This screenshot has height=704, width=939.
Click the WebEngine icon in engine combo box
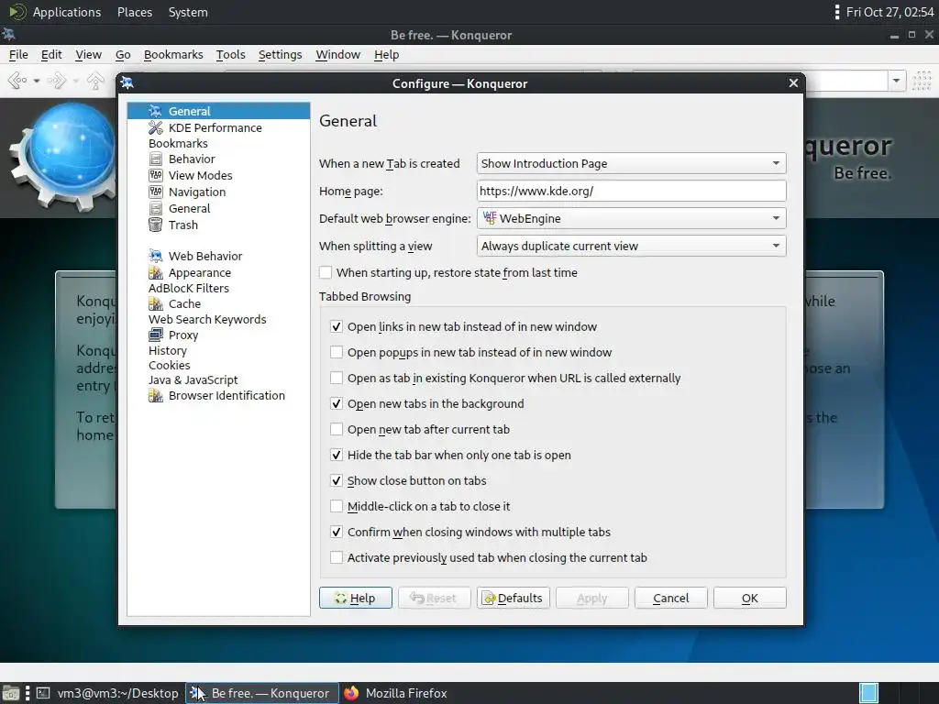coord(490,218)
